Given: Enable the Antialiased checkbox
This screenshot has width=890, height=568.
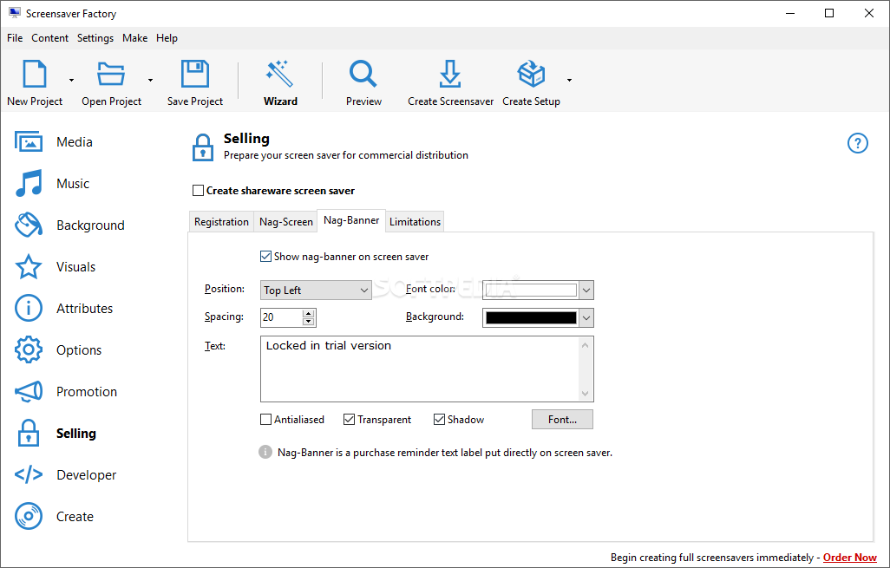Looking at the screenshot, I should [265, 420].
